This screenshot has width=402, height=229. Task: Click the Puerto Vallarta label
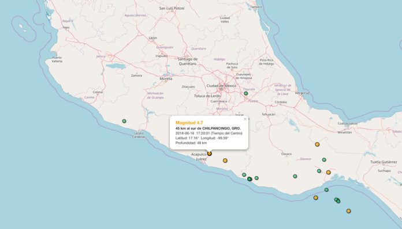pos(57,59)
